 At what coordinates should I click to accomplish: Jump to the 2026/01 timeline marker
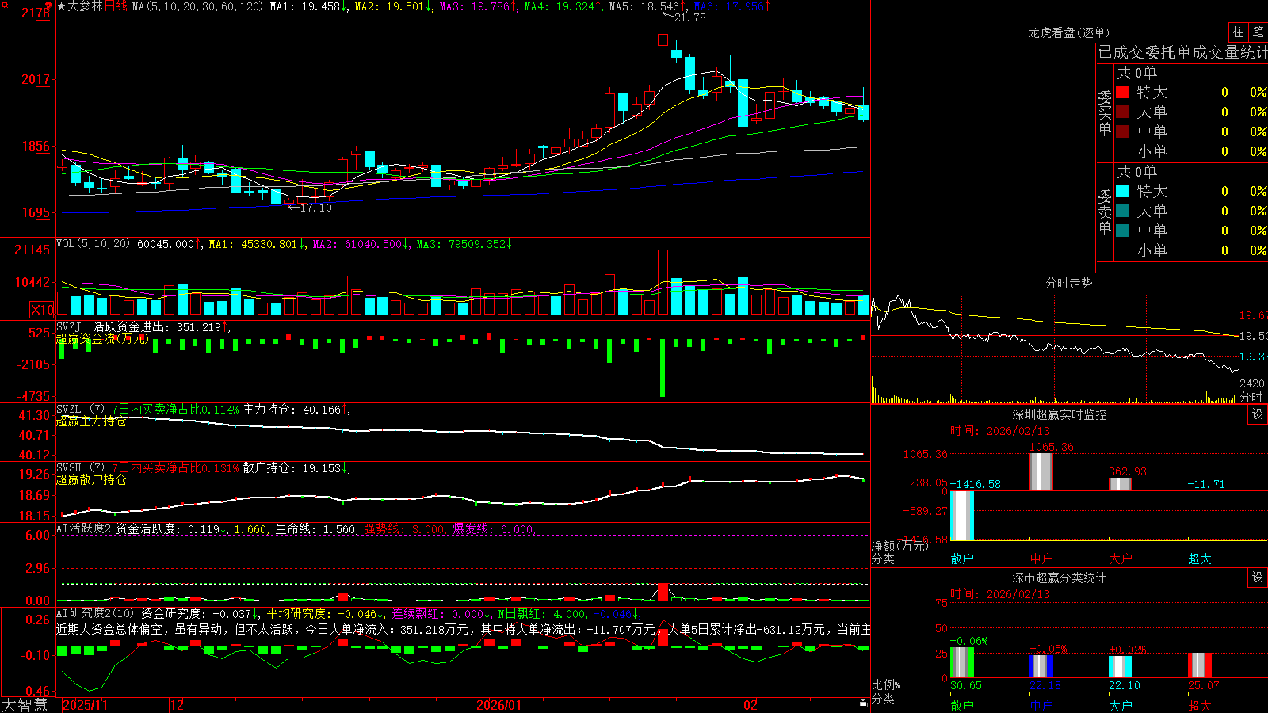tap(498, 705)
